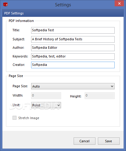Toggle the Stretch Image checkbox
The width and height of the screenshot is (126, 151).
pyautogui.click(x=14, y=118)
